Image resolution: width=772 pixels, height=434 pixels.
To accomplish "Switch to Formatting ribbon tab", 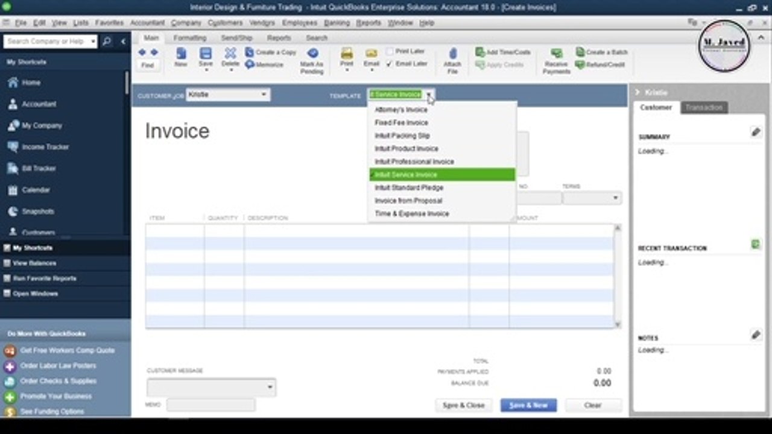I will [x=190, y=38].
